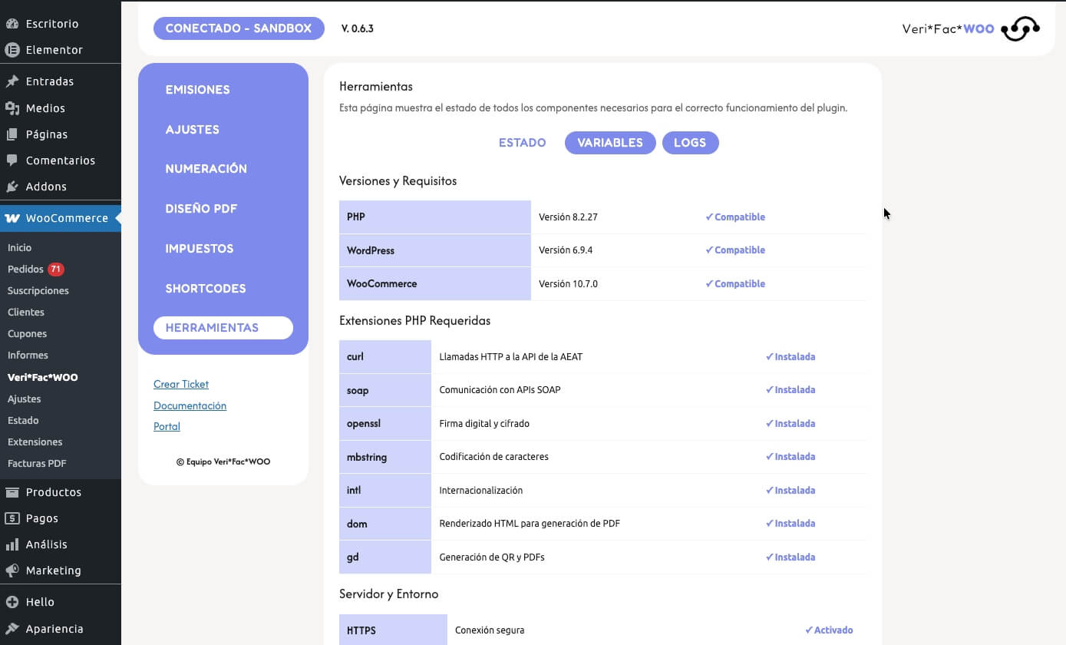Click the Apariencia brush icon
The image size is (1066, 645).
12,629
